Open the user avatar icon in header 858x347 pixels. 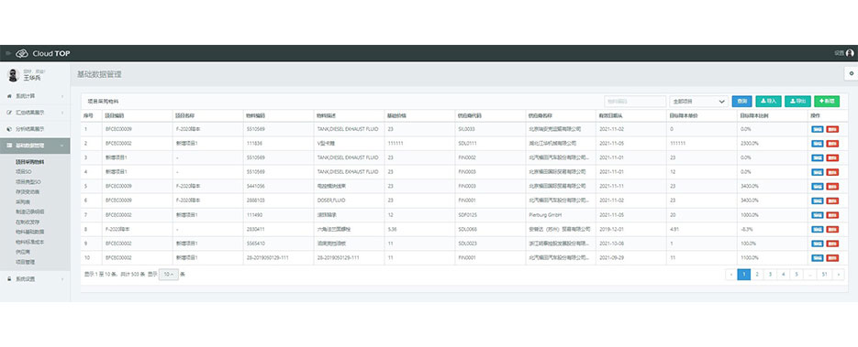pyautogui.click(x=850, y=53)
